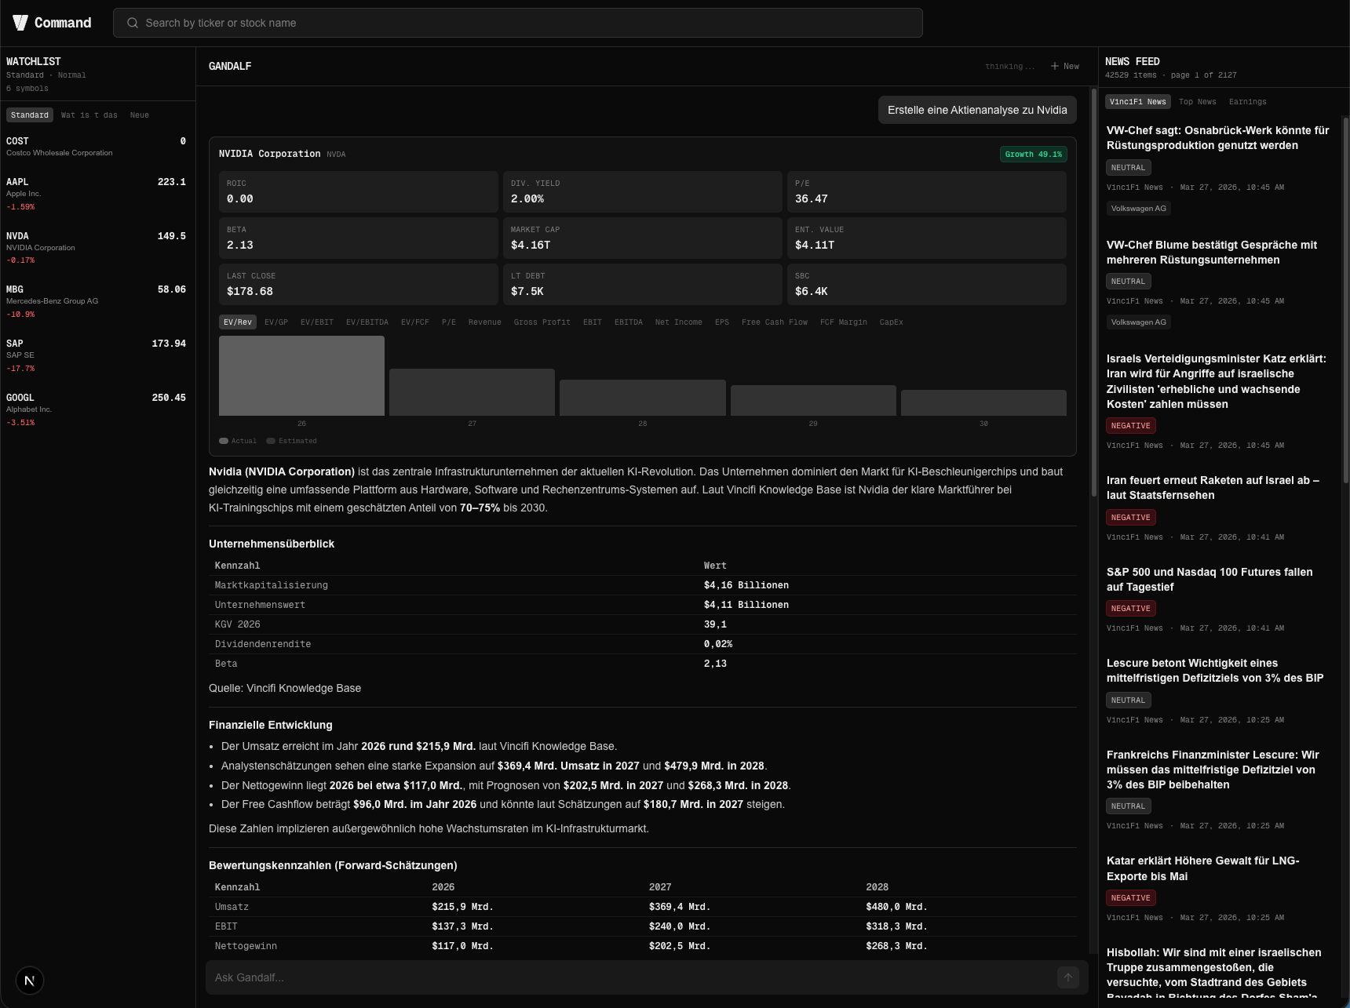Click the KGV 2026 value 39,1
This screenshot has height=1008, width=1350.
coord(715,624)
